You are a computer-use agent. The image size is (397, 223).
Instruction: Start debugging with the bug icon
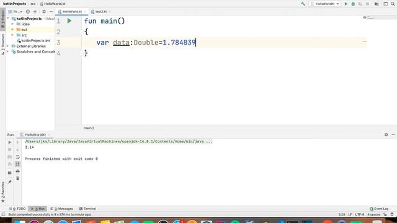[x=353, y=4]
